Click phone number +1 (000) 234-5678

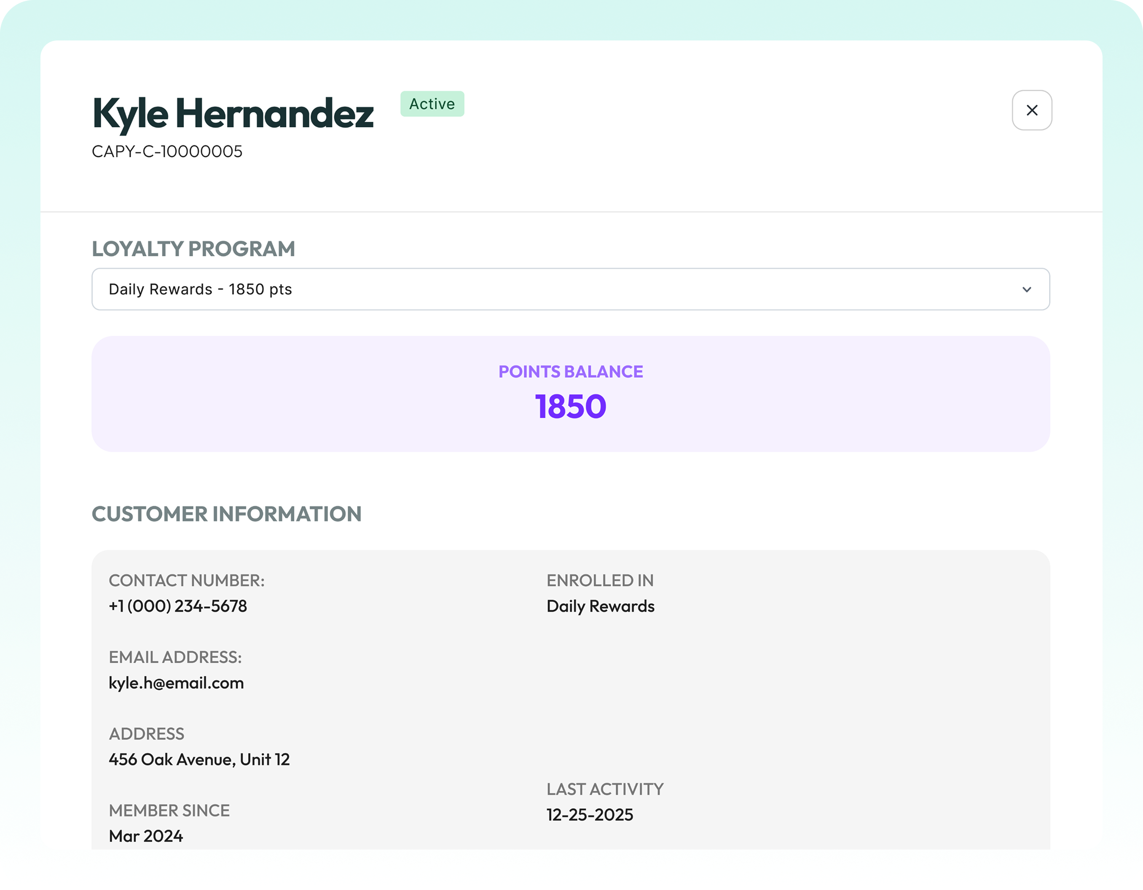178,606
